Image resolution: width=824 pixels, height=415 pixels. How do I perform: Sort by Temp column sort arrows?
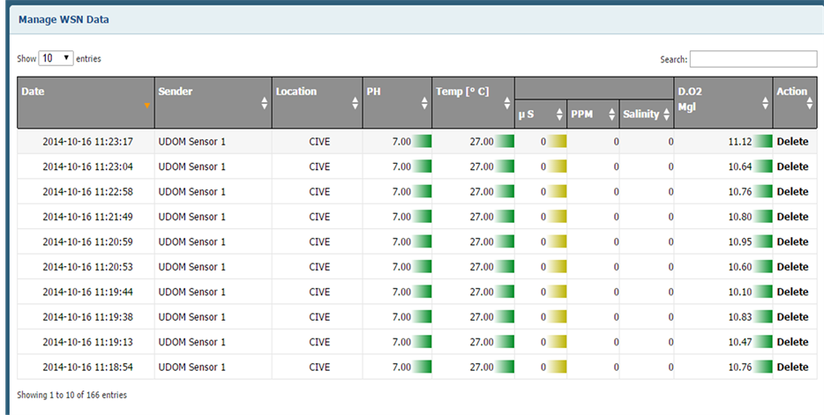coord(506,103)
